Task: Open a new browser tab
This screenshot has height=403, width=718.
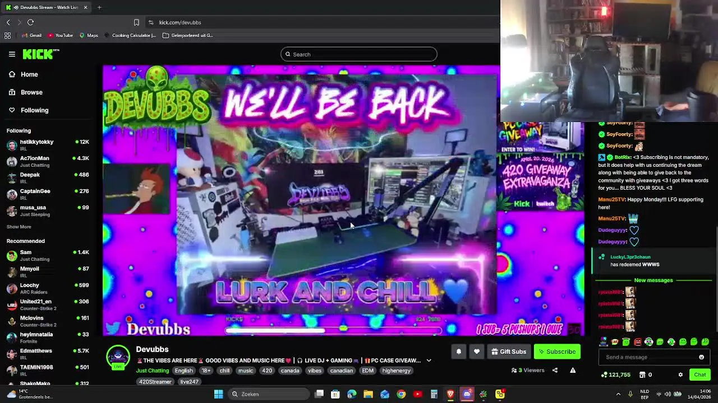Action: (x=99, y=7)
